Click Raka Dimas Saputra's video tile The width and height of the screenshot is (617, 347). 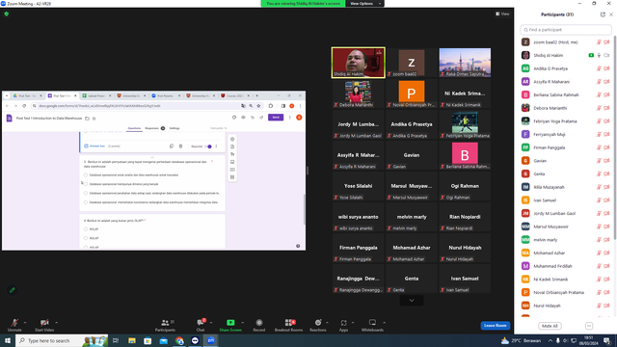click(x=465, y=63)
